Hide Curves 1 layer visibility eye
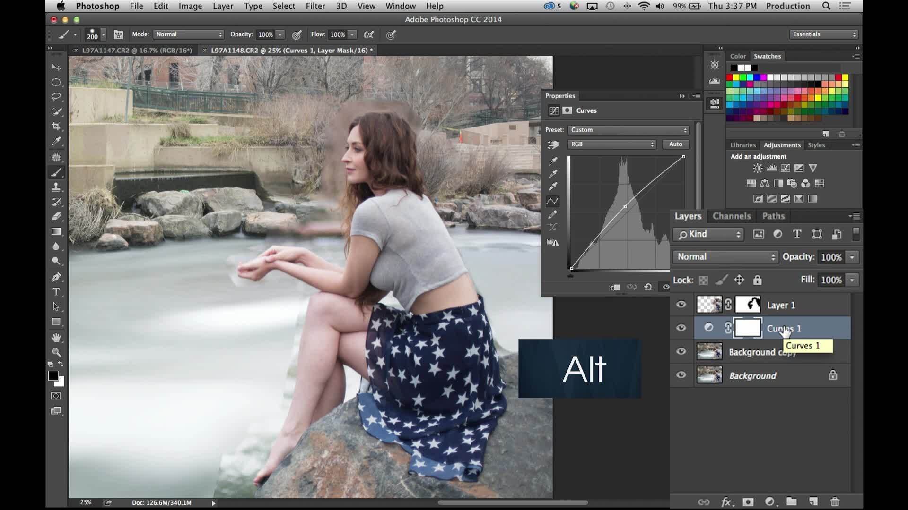The image size is (908, 510). (681, 328)
